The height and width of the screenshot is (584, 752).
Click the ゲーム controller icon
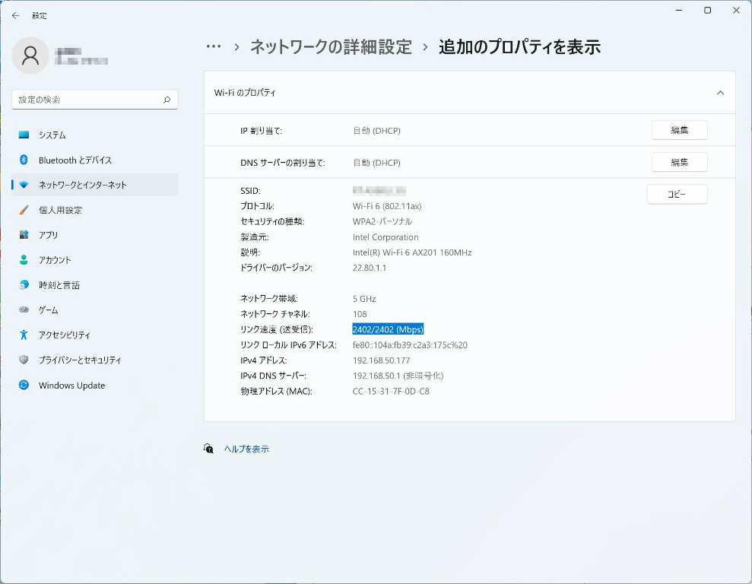pos(24,310)
